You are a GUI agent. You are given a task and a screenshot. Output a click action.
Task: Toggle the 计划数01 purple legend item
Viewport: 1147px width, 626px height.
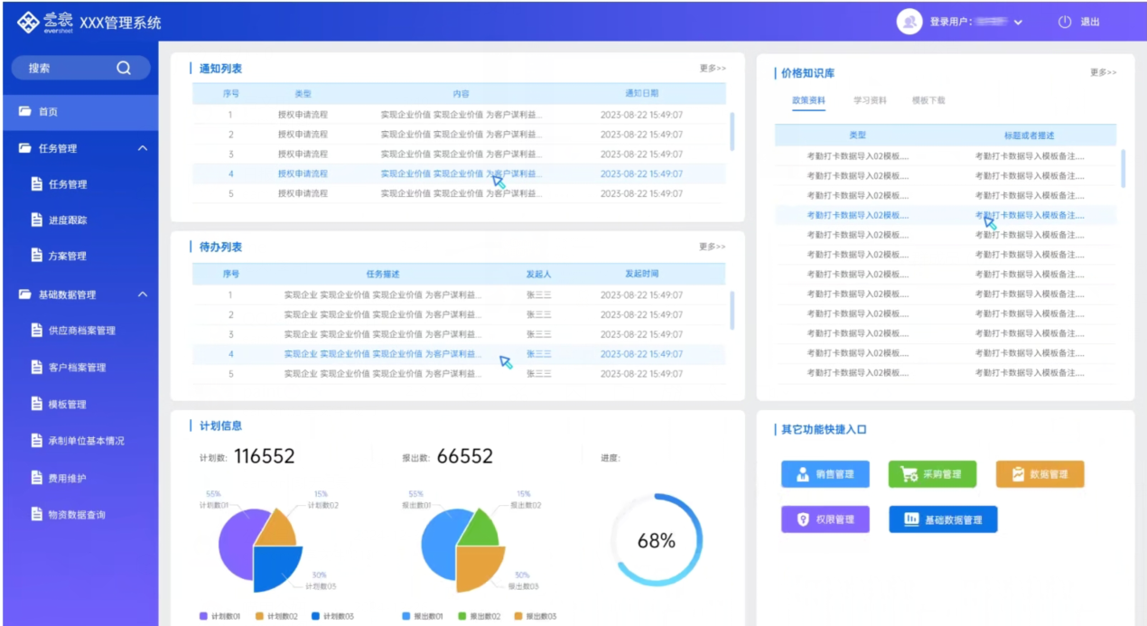(219, 616)
